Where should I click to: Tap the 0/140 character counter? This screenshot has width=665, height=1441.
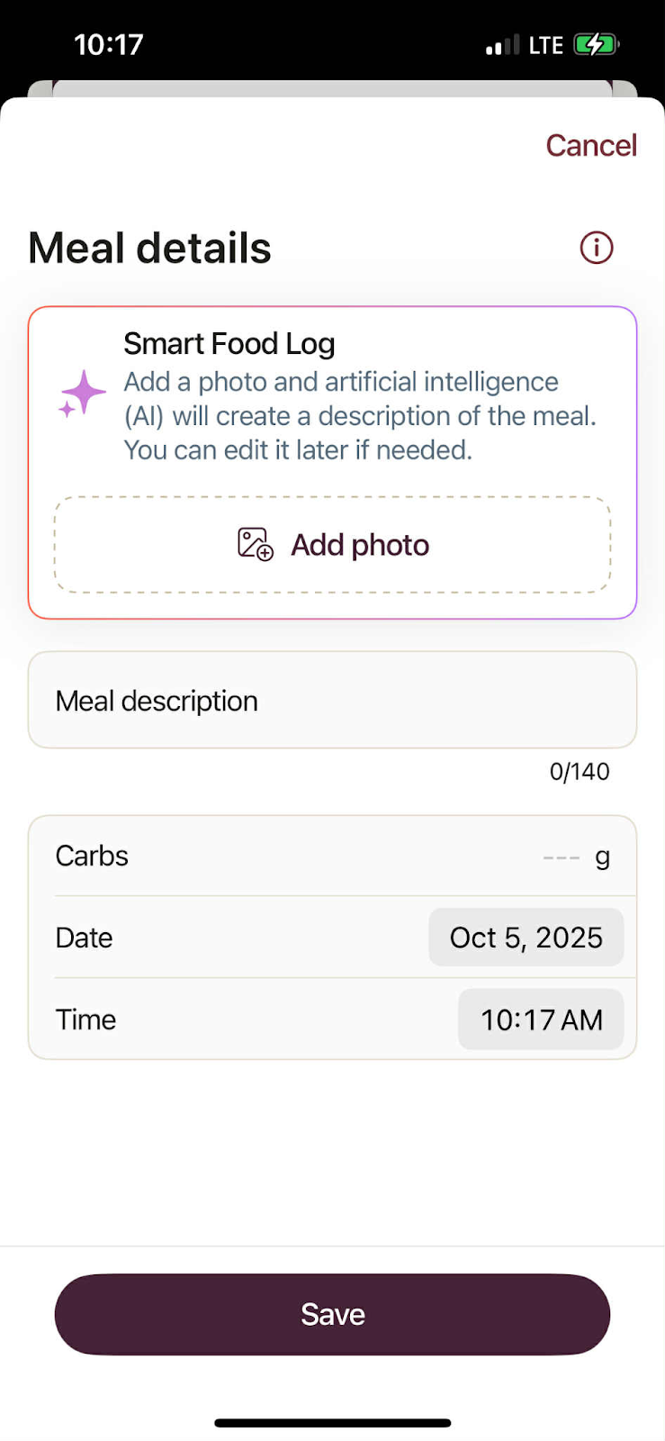pos(580,772)
